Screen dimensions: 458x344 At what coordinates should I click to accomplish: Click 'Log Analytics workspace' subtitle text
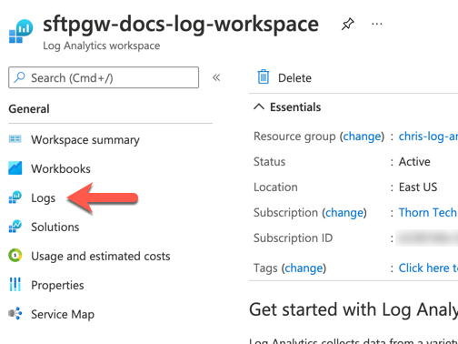102,46
